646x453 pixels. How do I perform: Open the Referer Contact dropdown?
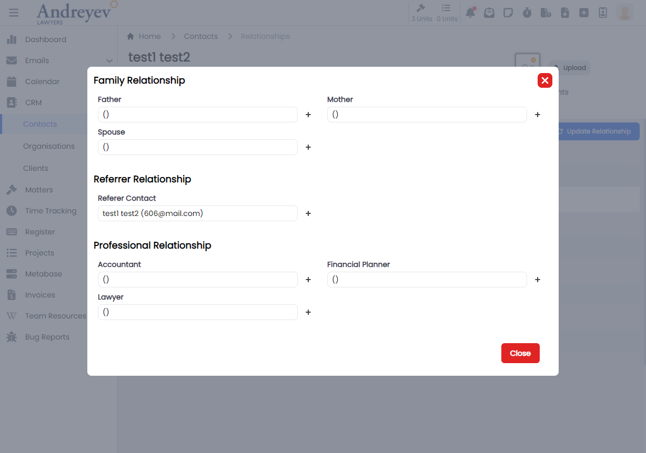pyautogui.click(x=197, y=213)
